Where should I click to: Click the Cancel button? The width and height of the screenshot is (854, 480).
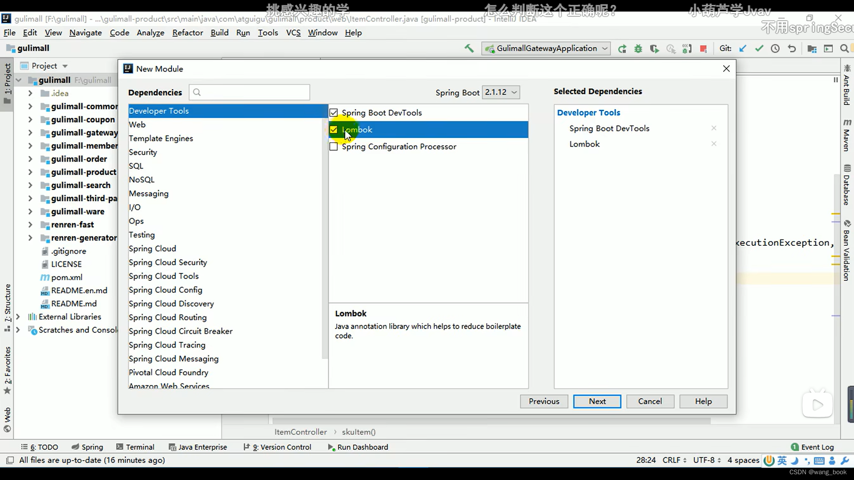point(650,401)
